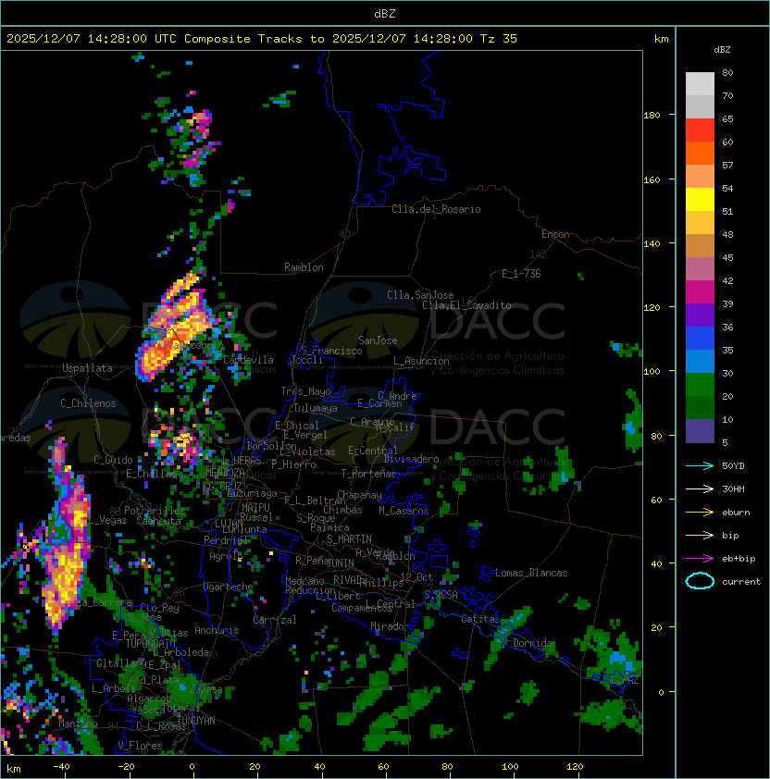This screenshot has width=770, height=779.
Task: Select the bright yellow dBZ scale swatch
Action: click(700, 199)
